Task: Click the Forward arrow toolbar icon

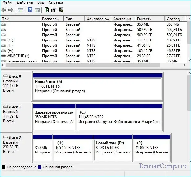Action: click(11, 10)
